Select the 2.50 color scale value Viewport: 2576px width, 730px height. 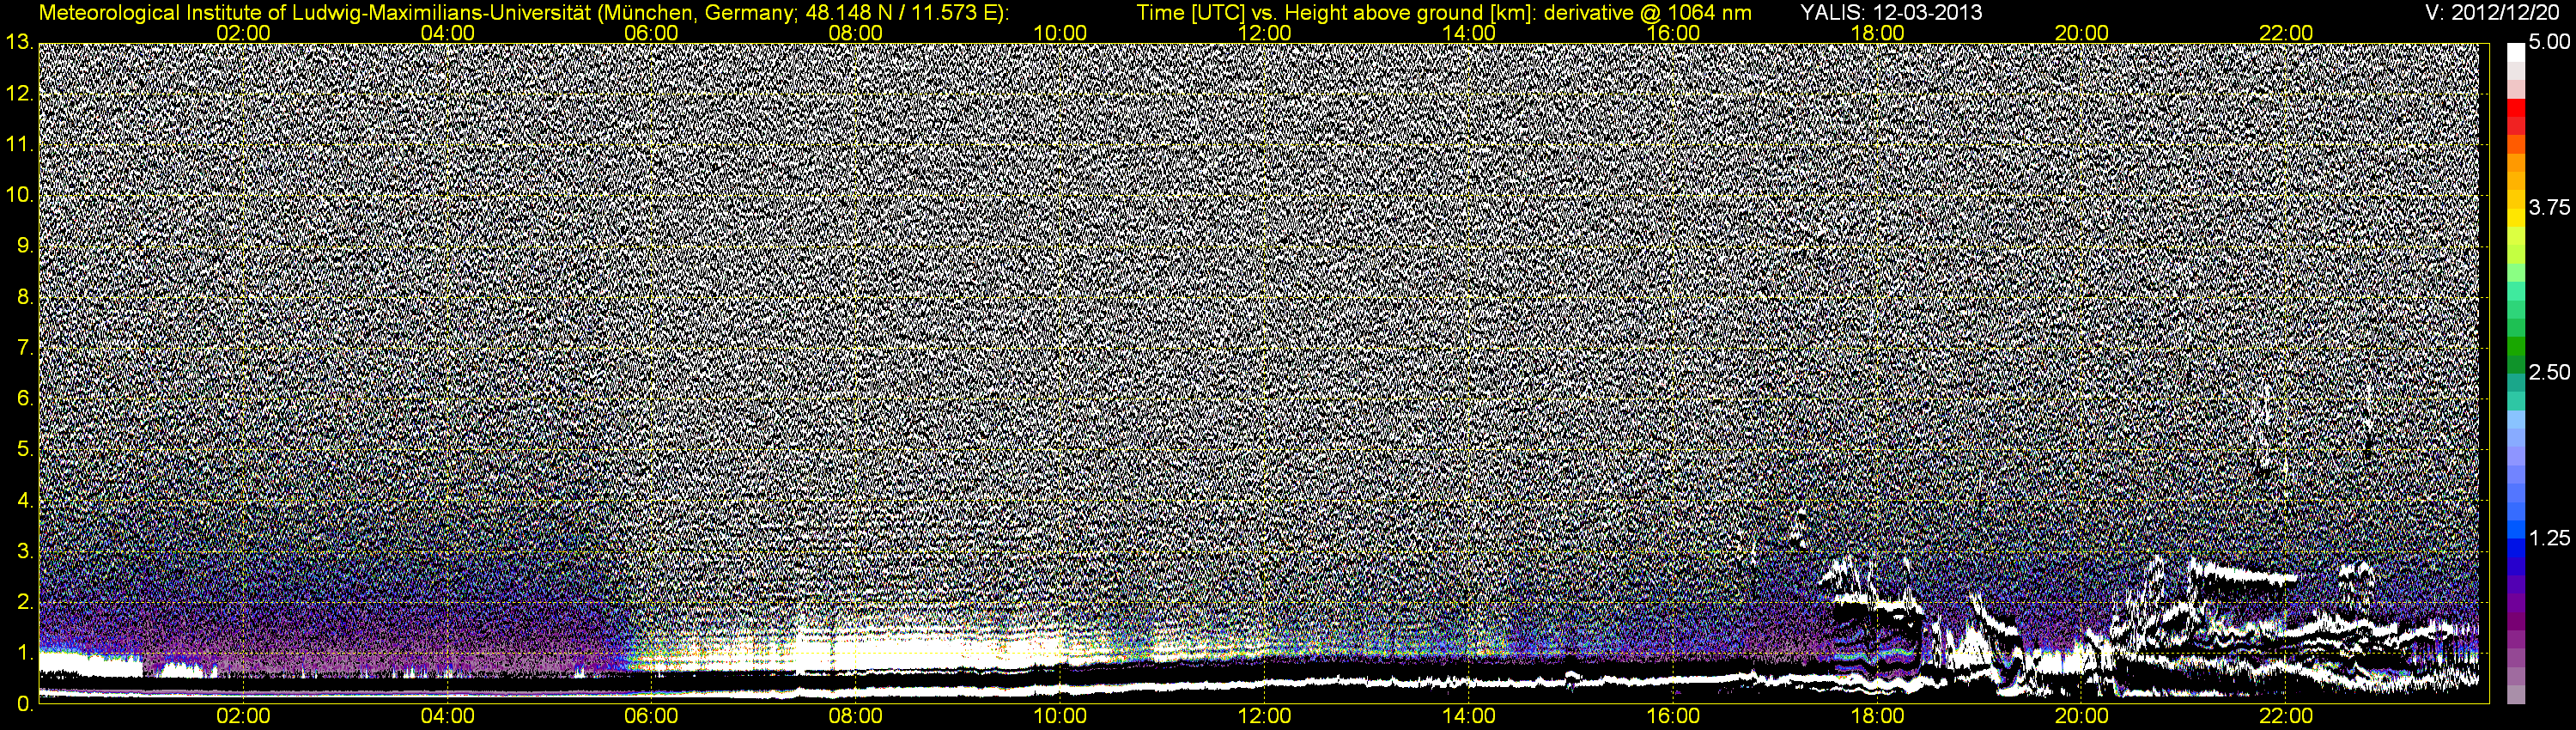click(2549, 372)
